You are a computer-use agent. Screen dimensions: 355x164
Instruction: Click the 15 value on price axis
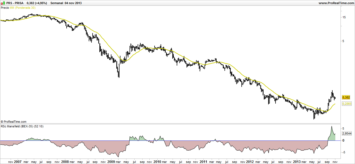tap(344, 17)
